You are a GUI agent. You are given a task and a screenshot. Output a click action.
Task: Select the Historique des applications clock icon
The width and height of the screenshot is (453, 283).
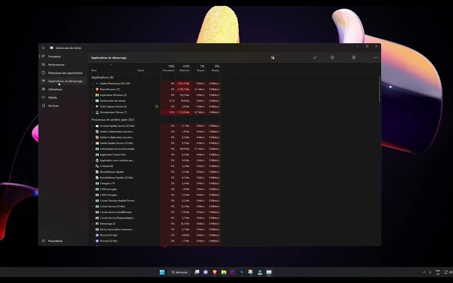(x=43, y=73)
